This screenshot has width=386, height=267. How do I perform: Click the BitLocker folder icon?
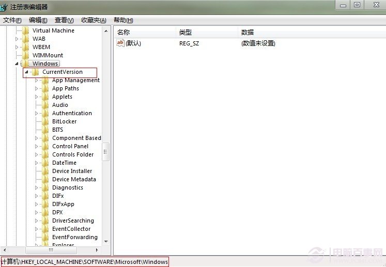(x=45, y=121)
